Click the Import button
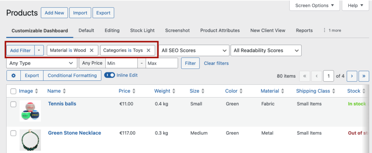Screen dimensions: 372x153 tap(80, 13)
